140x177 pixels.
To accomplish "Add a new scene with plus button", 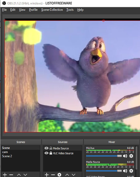I will [x=5, y=175].
